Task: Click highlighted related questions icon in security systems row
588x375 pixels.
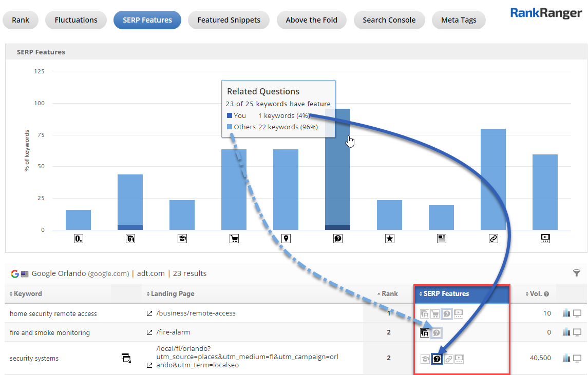Action: pos(437,359)
